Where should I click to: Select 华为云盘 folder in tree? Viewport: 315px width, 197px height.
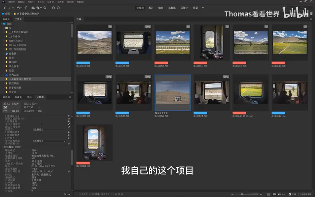pos(14,75)
